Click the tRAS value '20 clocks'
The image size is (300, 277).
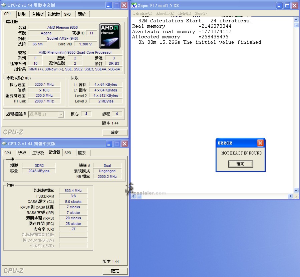(73, 218)
